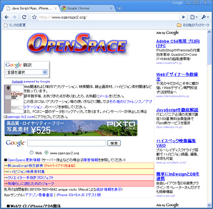The width and height of the screenshot is (213, 209).
Task: Select the Java Script/Ajax tab
Action: click(31, 9)
